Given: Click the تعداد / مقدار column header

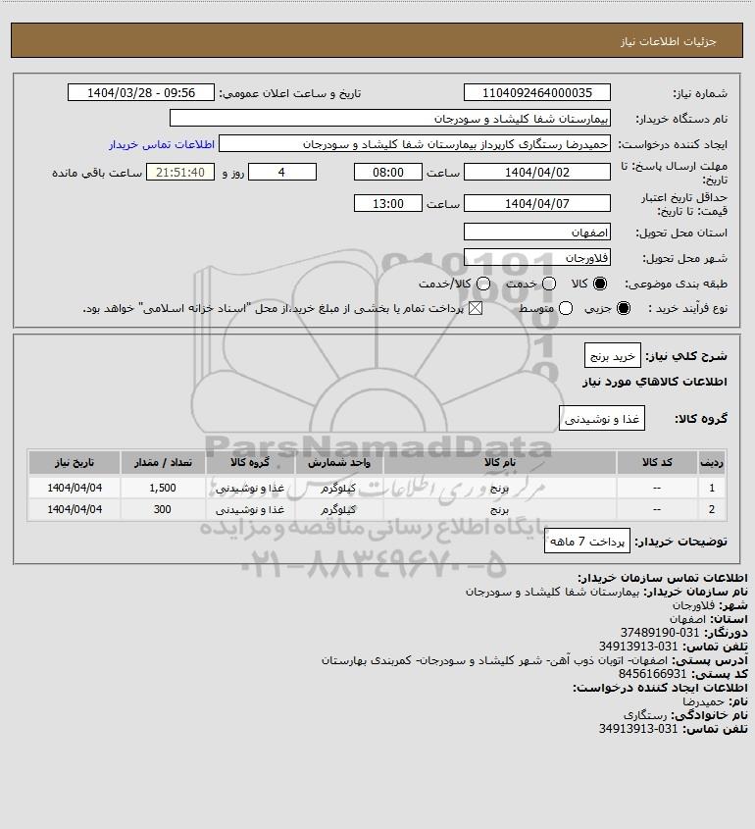Looking at the screenshot, I should (163, 463).
